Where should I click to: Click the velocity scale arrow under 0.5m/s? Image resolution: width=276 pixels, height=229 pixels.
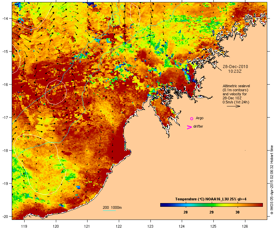(233, 106)
